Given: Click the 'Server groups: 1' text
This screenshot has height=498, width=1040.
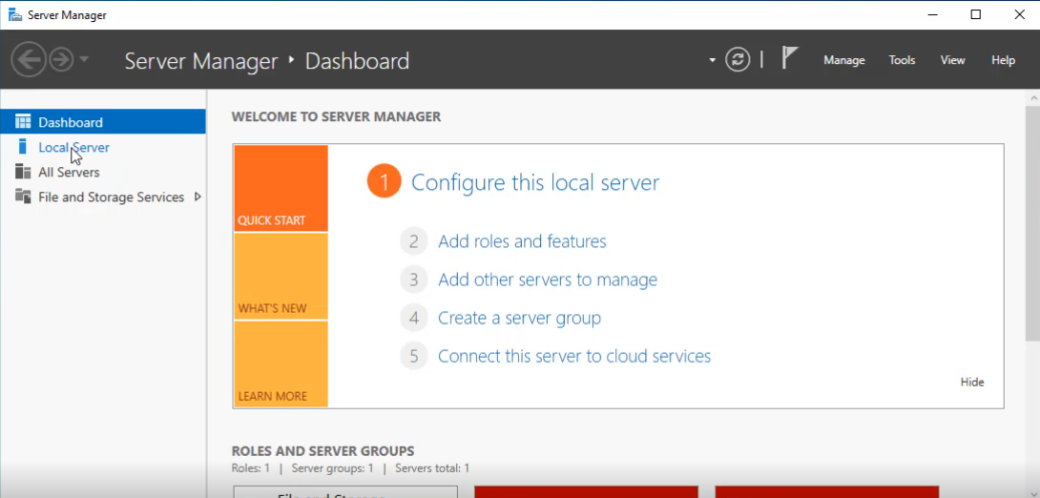Looking at the screenshot, I should 332,468.
